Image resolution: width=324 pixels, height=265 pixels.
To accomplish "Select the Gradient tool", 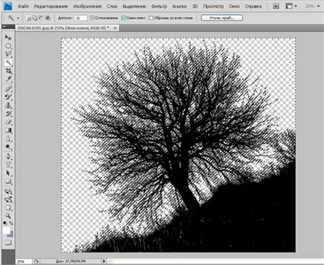I will [x=8, y=131].
